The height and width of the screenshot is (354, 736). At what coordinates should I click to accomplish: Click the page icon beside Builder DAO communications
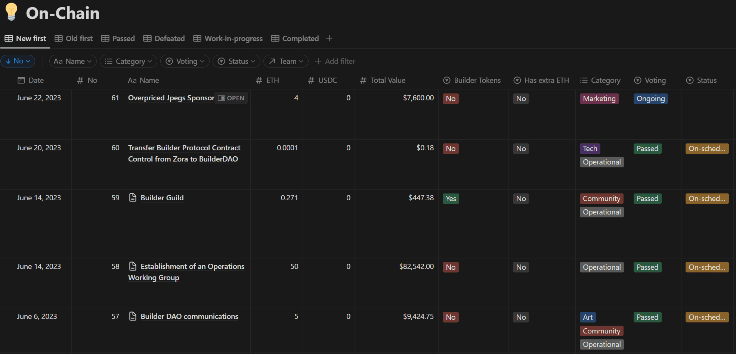click(133, 316)
